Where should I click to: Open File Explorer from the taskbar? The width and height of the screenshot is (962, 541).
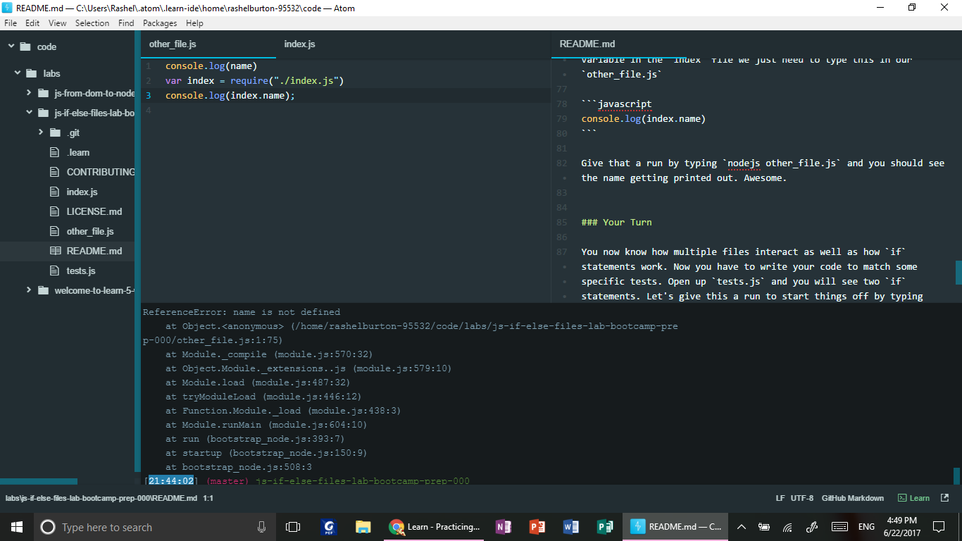point(363,526)
